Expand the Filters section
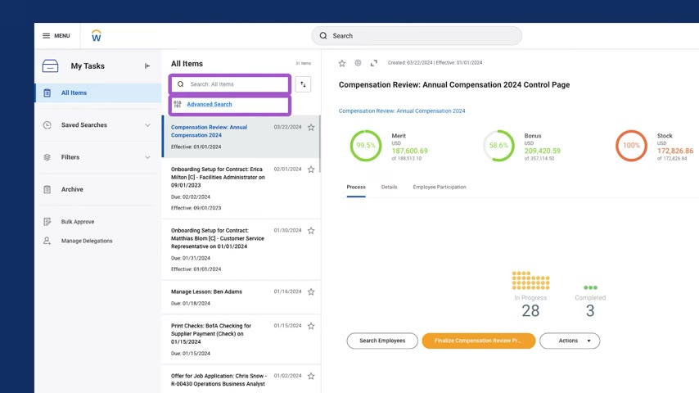The width and height of the screenshot is (699, 393). [147, 157]
